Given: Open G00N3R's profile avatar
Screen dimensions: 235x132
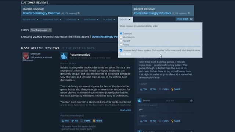Looking at the screenshot, I should coord(26,55).
